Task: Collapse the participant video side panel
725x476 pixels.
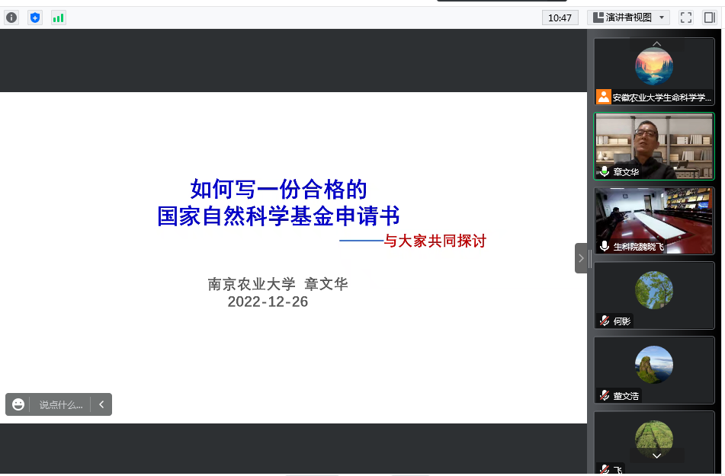Action: (x=581, y=258)
